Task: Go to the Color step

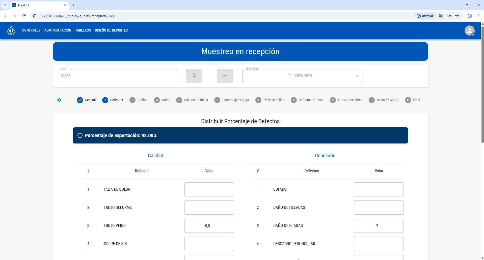Action: coord(162,100)
